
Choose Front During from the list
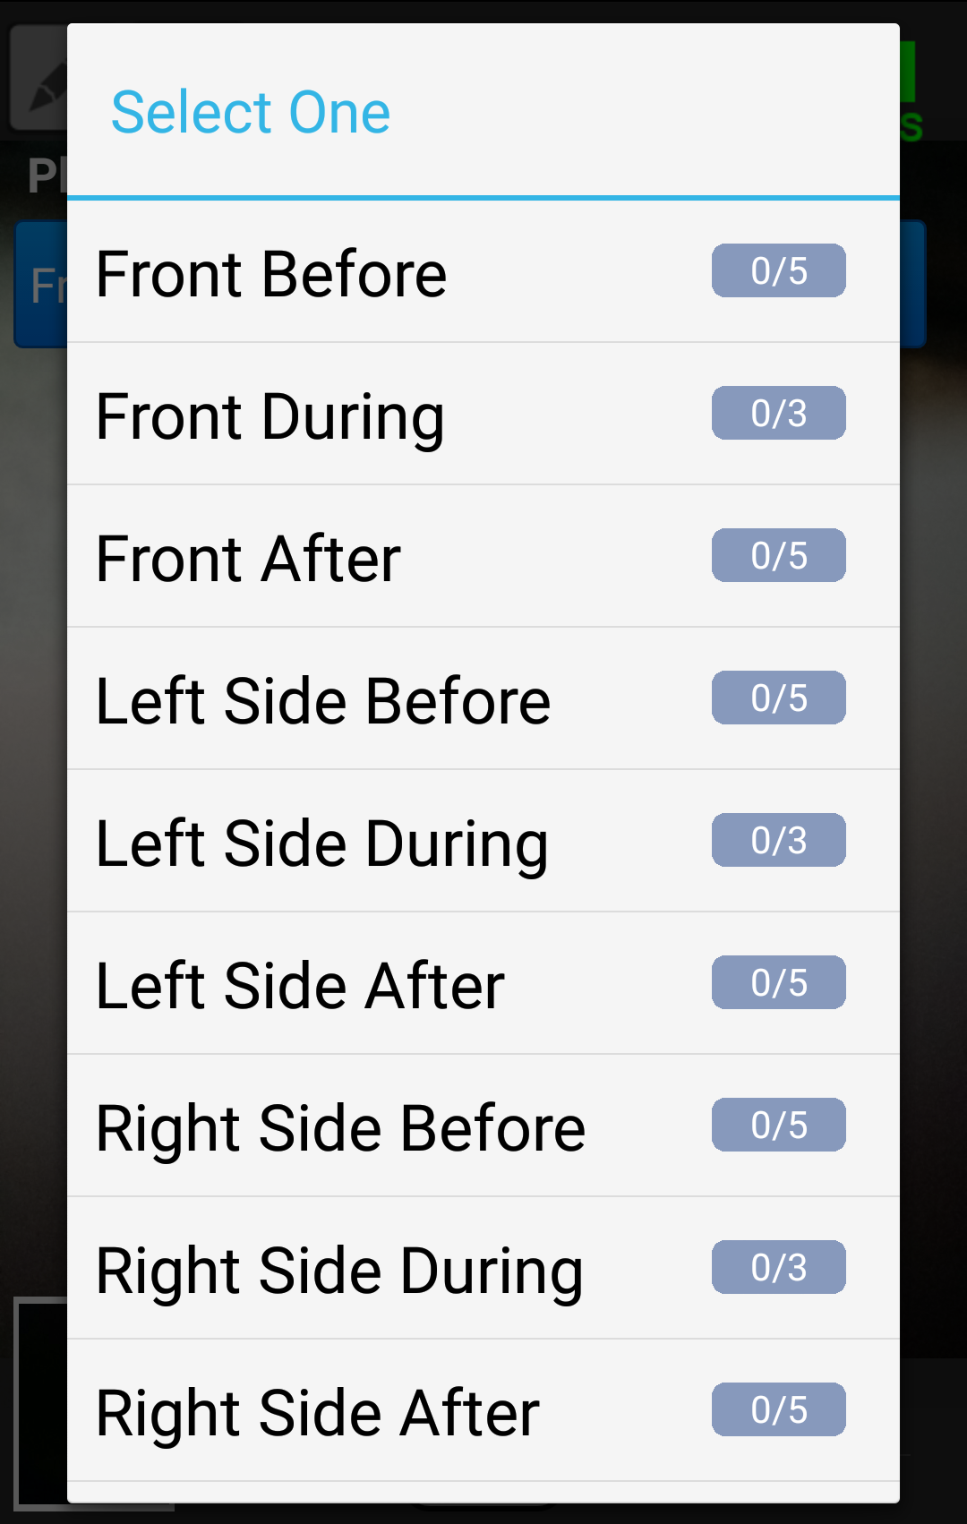(270, 416)
